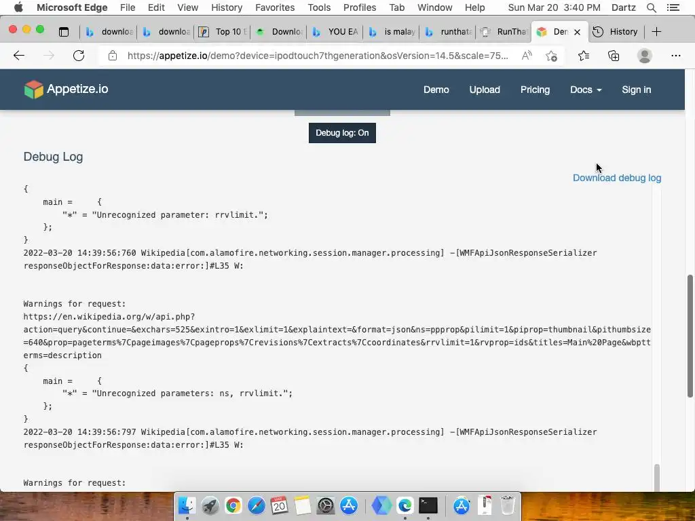Viewport: 695px width, 521px height.
Task: Switch to the green Downlo tab
Action: 279,31
